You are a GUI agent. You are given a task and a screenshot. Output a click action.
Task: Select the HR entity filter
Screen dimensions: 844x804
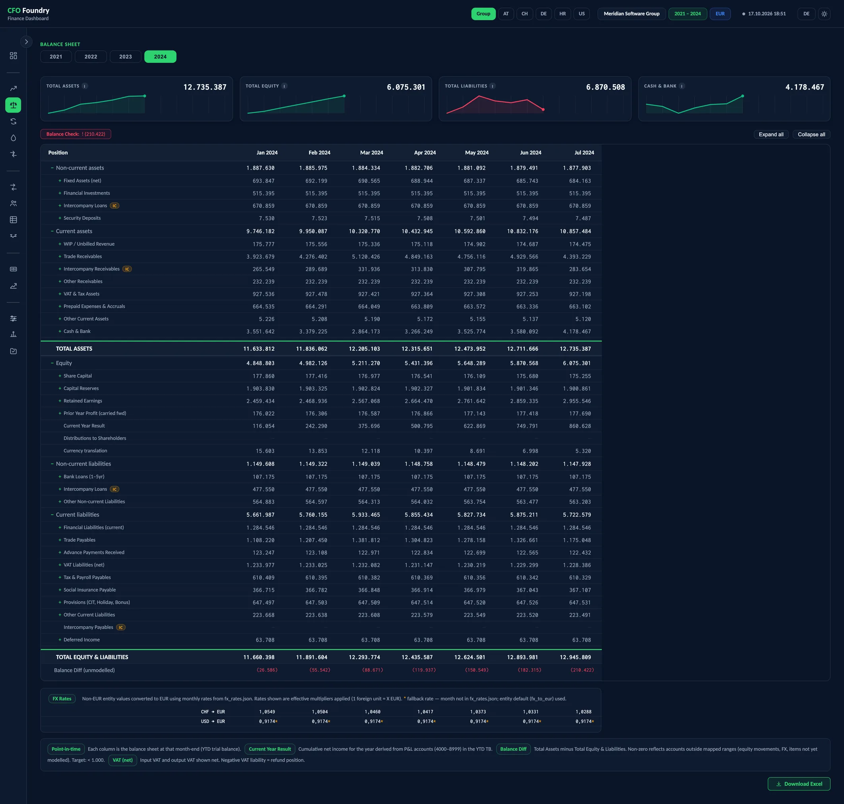click(563, 14)
